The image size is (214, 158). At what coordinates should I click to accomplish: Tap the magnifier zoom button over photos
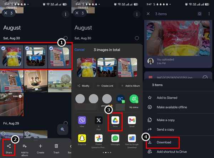(63, 130)
